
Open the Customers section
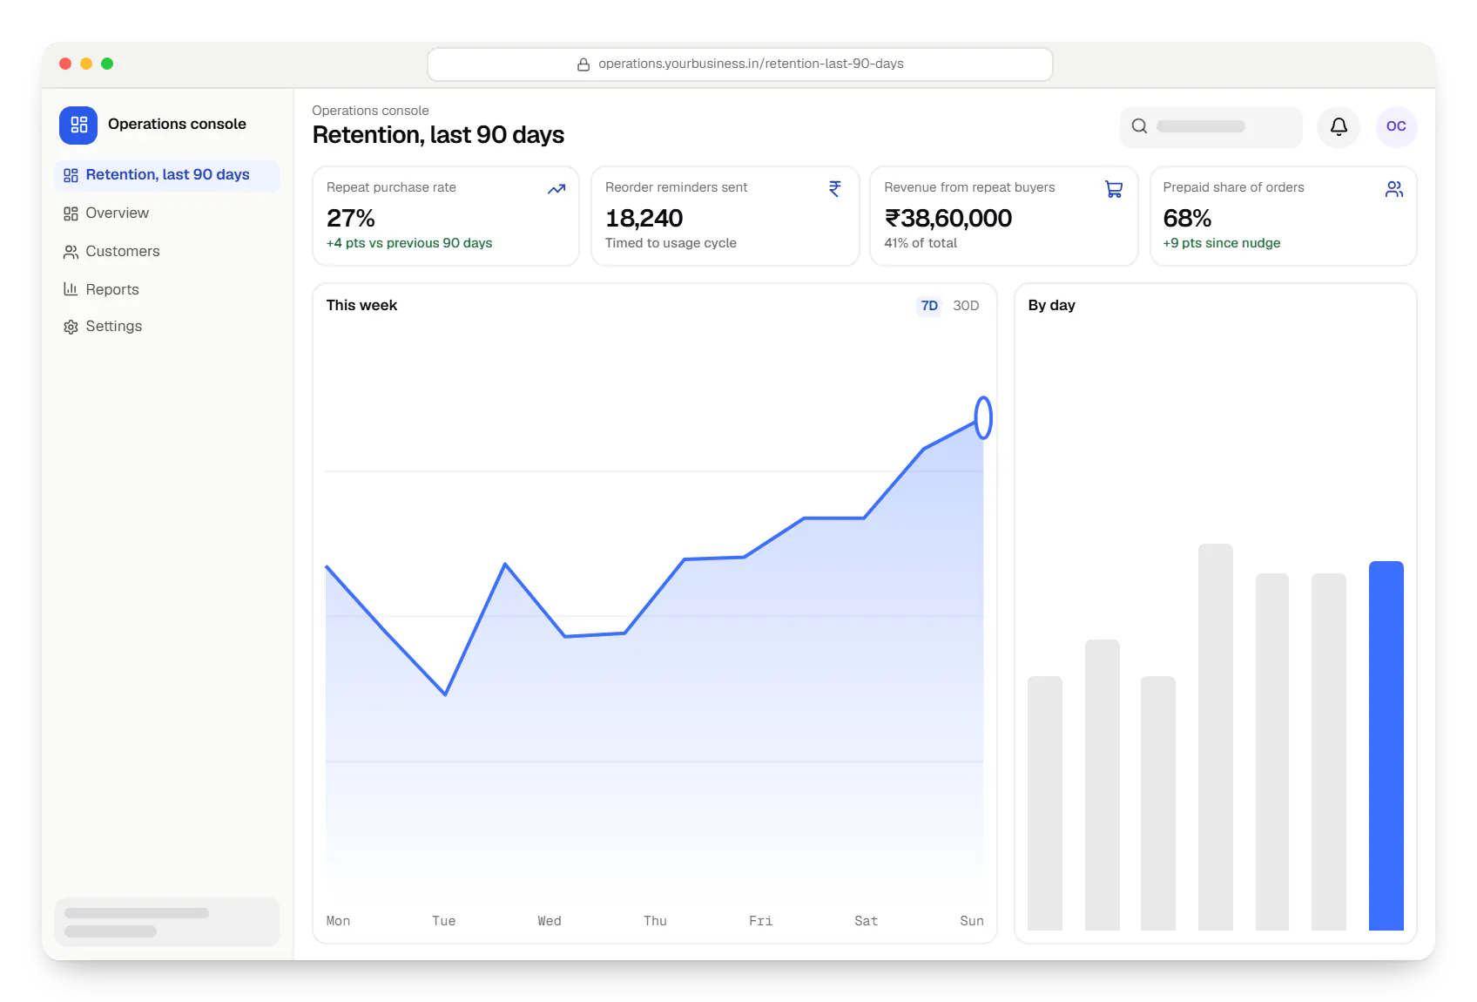(167, 252)
